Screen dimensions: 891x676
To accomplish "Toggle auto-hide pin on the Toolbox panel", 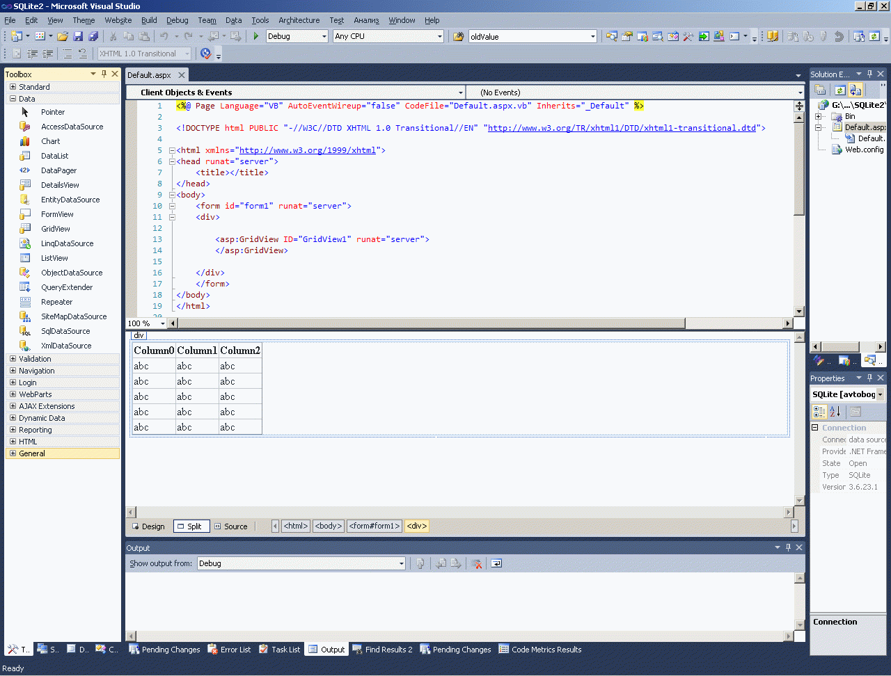I will pyautogui.click(x=104, y=74).
